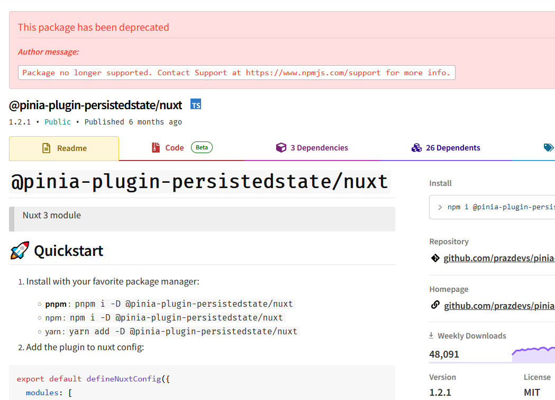This screenshot has height=400, width=555.
Task: Click the chain-link icon next to Homepage
Action: click(x=435, y=306)
